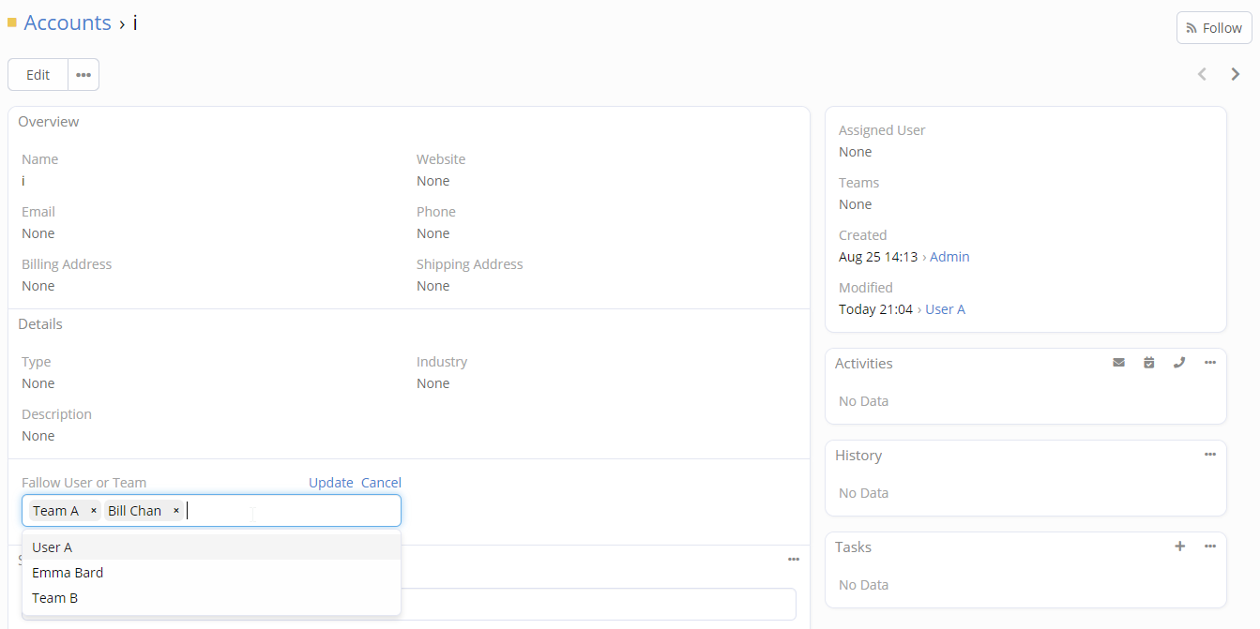Click the log call phone icon

click(x=1179, y=363)
